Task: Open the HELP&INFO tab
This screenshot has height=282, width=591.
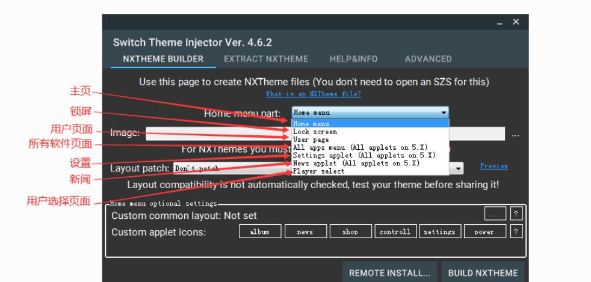Action: tap(353, 59)
